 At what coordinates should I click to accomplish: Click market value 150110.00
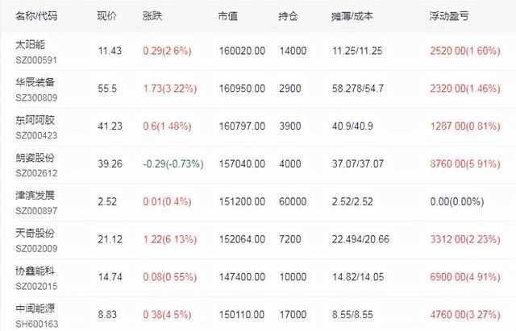[242, 315]
